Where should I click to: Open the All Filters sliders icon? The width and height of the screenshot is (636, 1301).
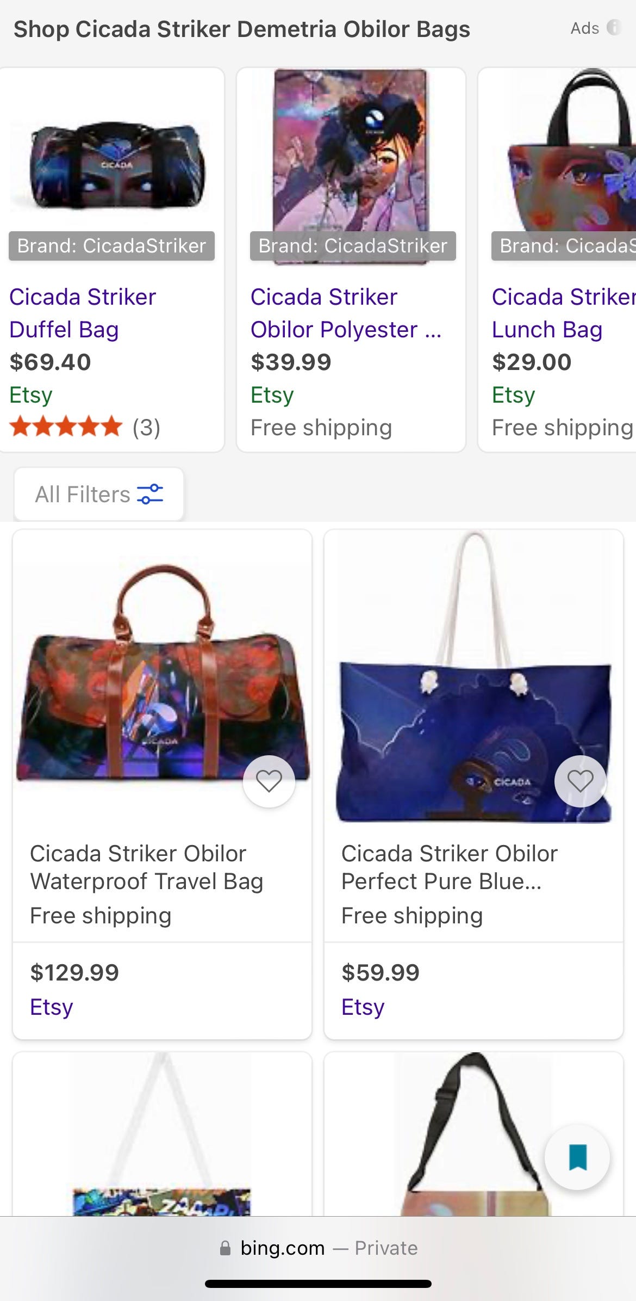150,494
